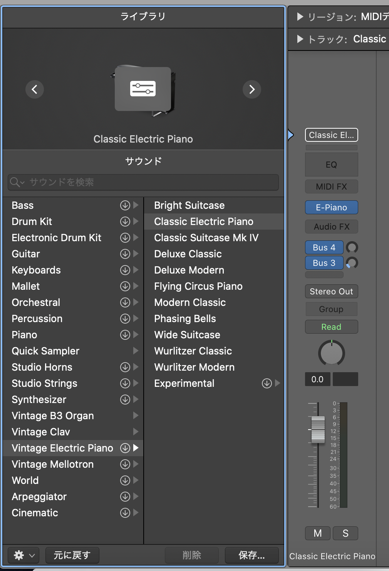
Task: Click the Bus 3 send level knob
Action: pos(352,263)
